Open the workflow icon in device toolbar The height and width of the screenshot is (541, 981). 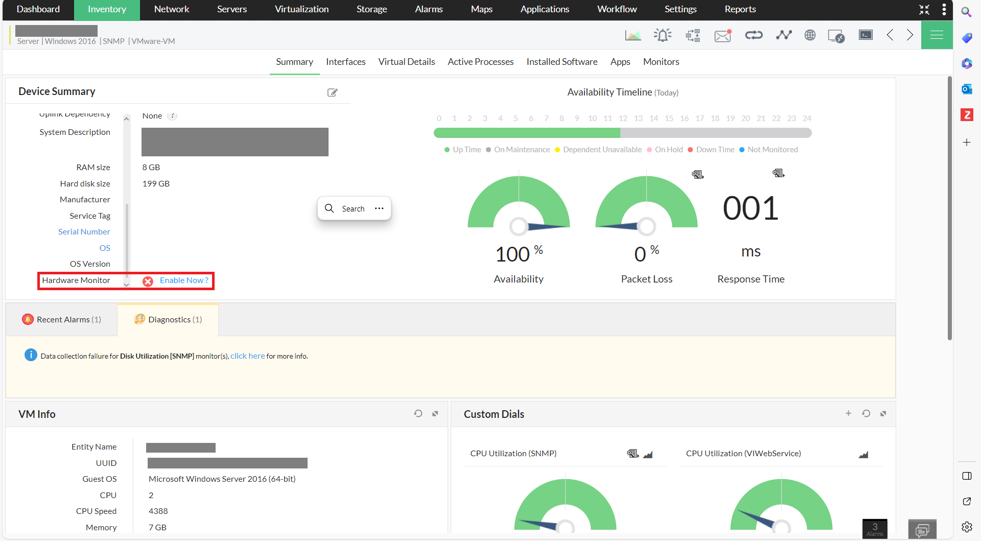(x=693, y=35)
